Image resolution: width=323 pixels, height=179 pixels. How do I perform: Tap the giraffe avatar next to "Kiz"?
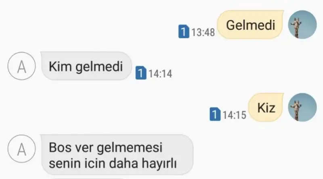click(x=302, y=107)
